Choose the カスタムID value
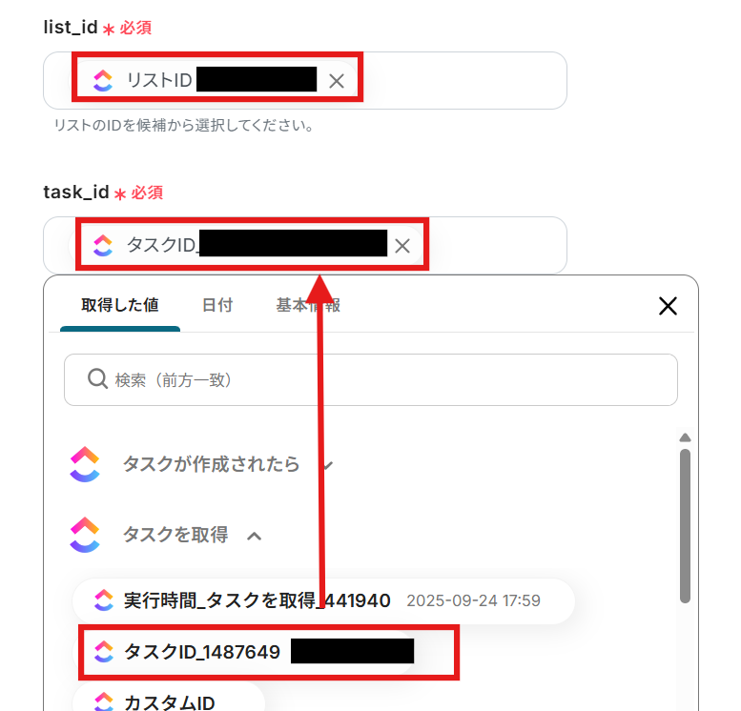The width and height of the screenshot is (741, 711). coord(169,700)
